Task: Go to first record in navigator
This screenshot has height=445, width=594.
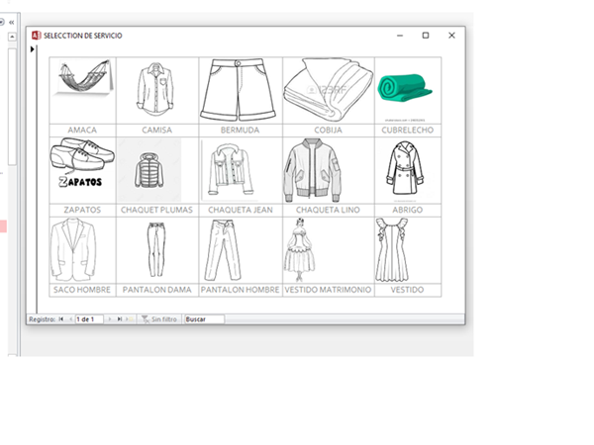Action: 60,319
